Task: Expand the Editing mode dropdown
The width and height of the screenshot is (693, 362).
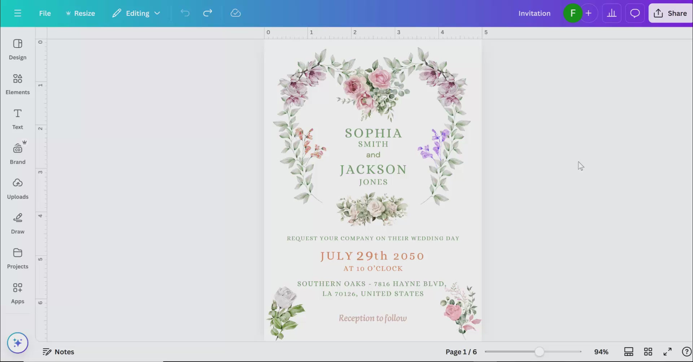Action: coord(136,13)
